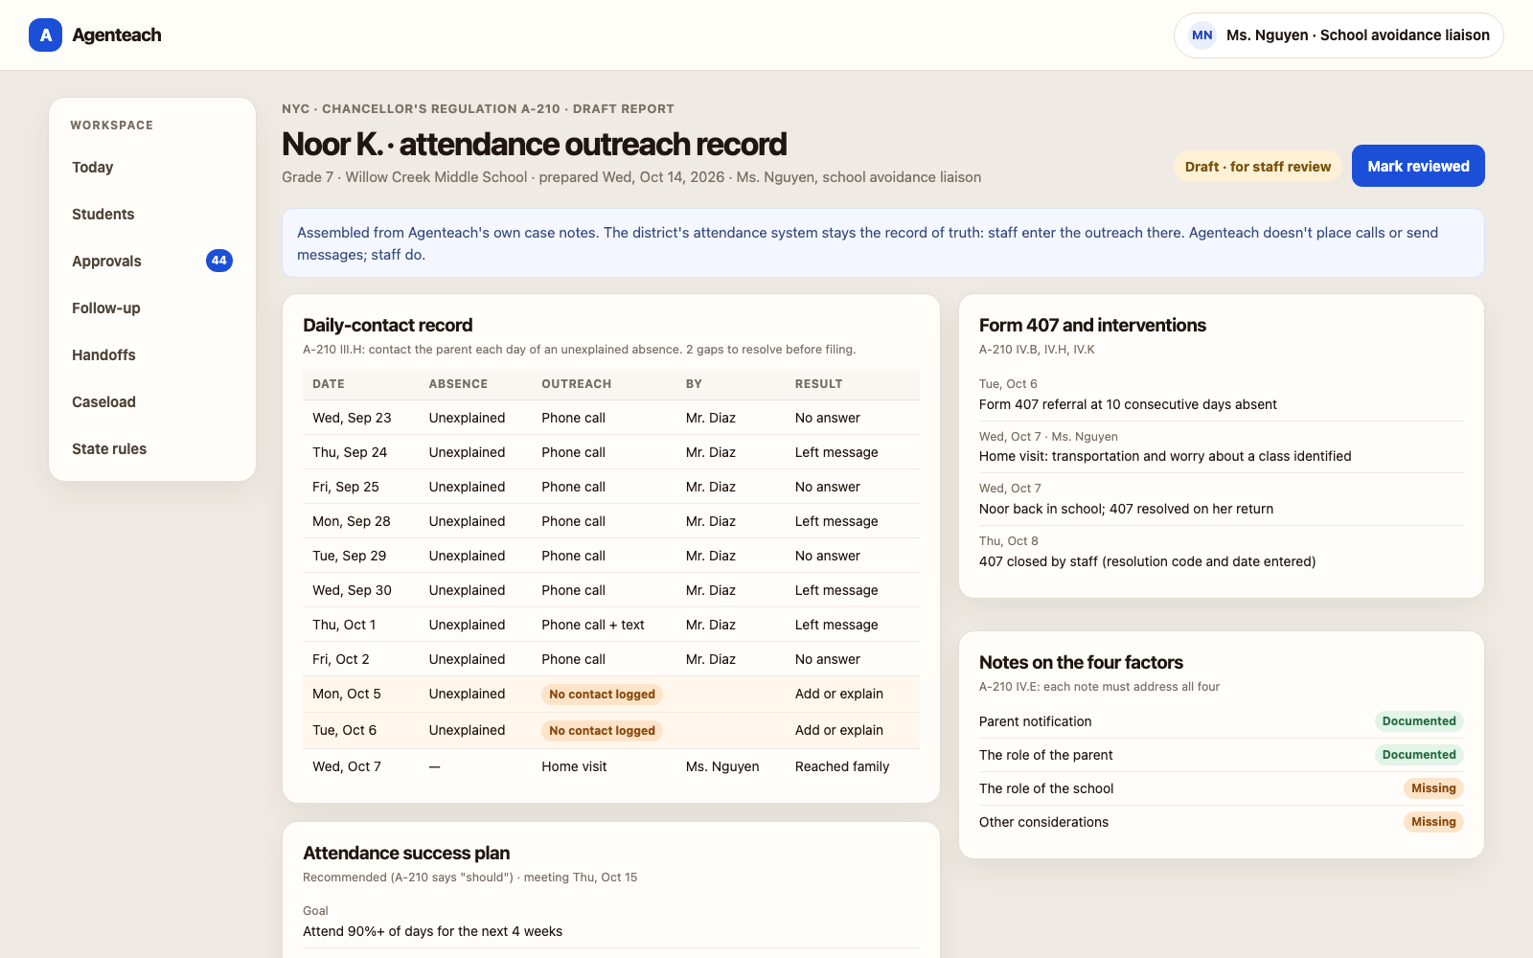Select Phone call + text outreach cell
Screen dimensions: 1533x958
click(x=593, y=625)
